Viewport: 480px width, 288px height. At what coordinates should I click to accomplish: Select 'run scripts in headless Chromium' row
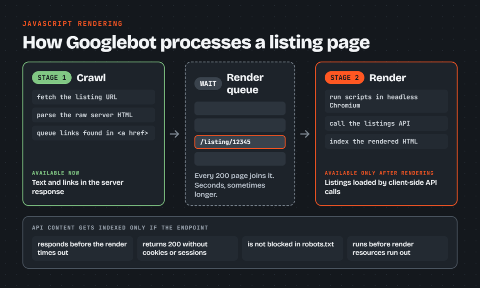pos(386,101)
